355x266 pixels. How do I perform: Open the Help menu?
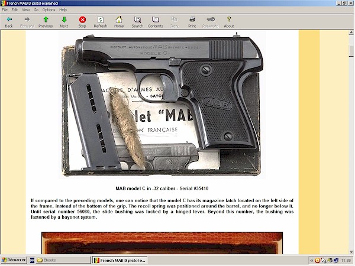point(63,9)
